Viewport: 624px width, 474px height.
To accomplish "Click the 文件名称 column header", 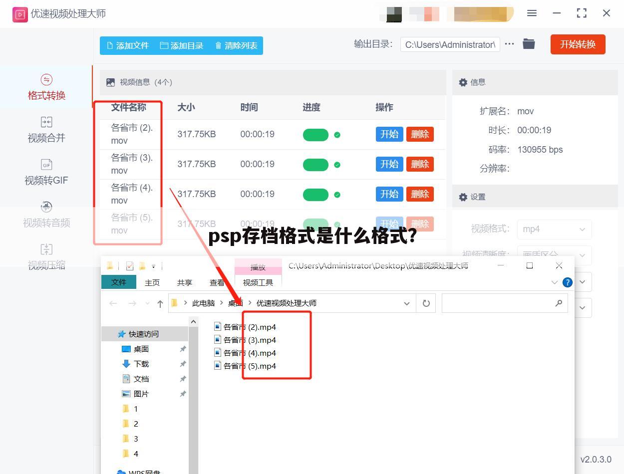I will pos(128,107).
